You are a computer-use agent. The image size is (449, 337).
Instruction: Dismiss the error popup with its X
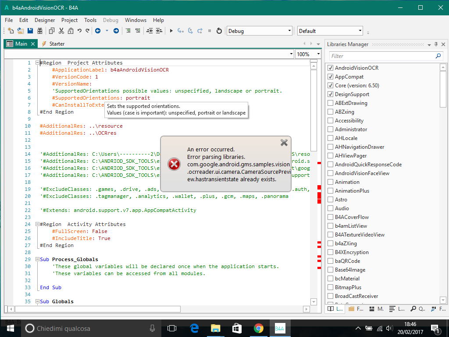(284, 142)
